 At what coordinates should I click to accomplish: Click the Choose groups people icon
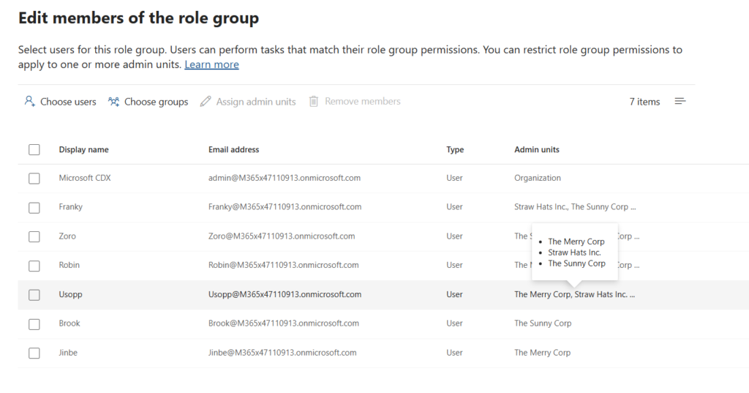coord(113,101)
